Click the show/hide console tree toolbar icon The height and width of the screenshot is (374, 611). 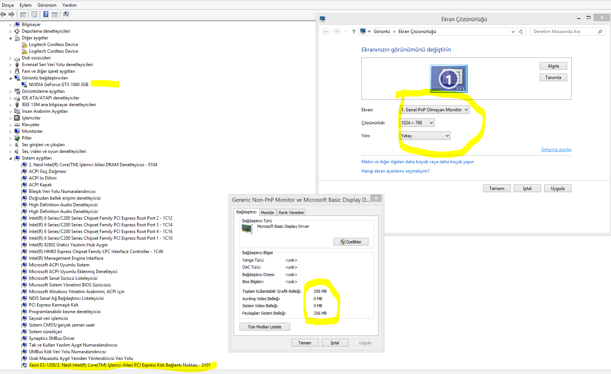pos(23,14)
